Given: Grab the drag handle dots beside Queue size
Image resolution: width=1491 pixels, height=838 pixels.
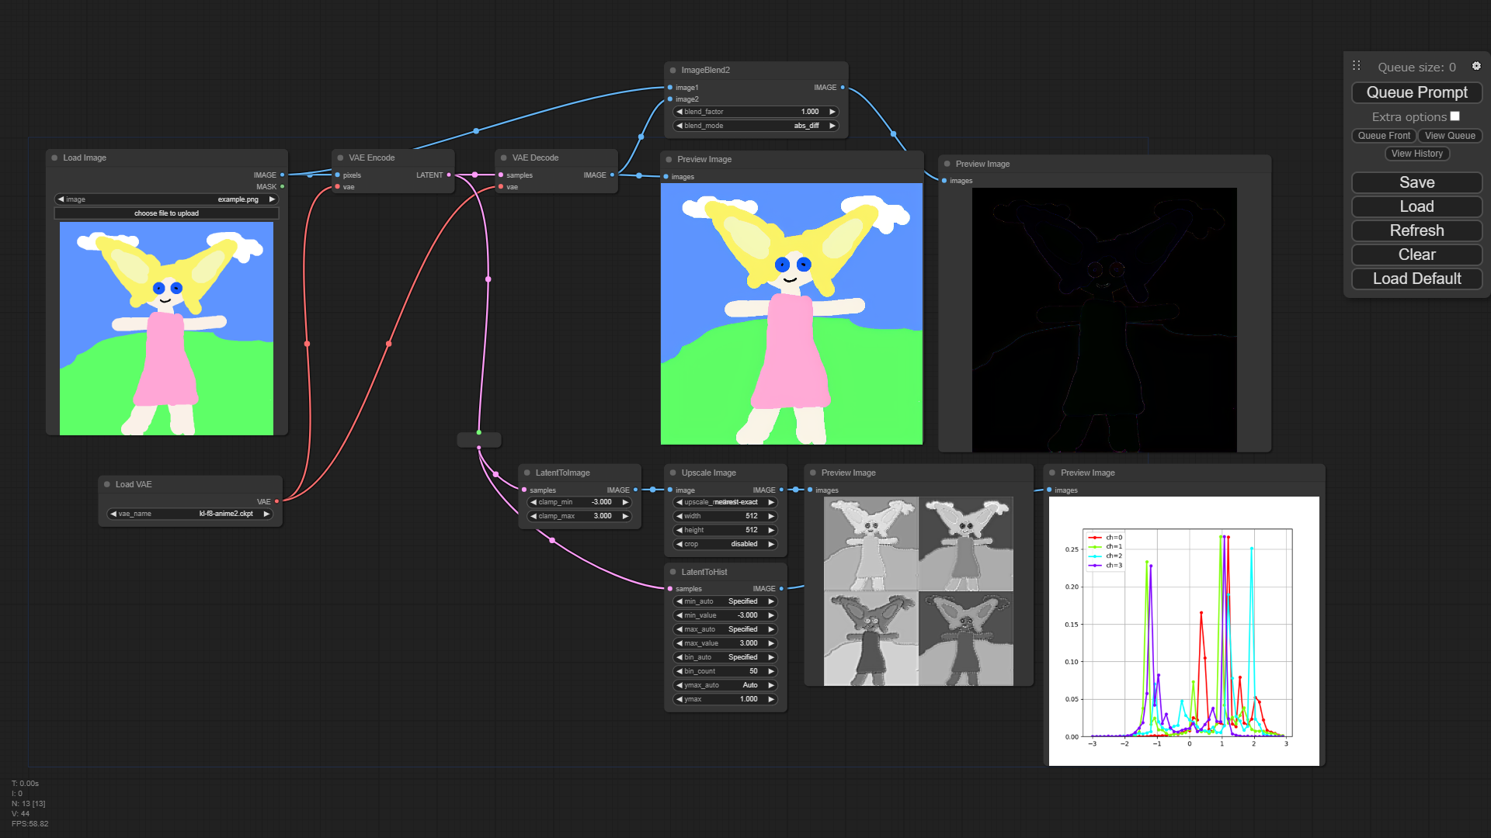Looking at the screenshot, I should coord(1356,66).
